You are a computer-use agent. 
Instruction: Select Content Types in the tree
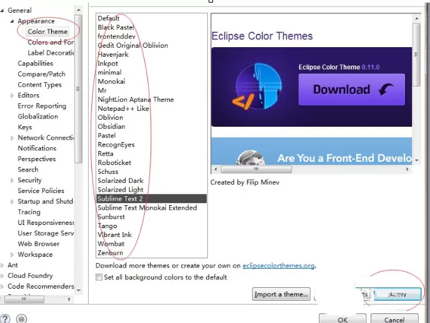40,85
